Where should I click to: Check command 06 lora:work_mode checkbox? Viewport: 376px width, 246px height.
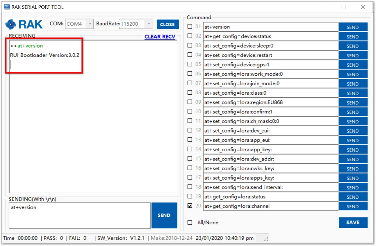190,74
